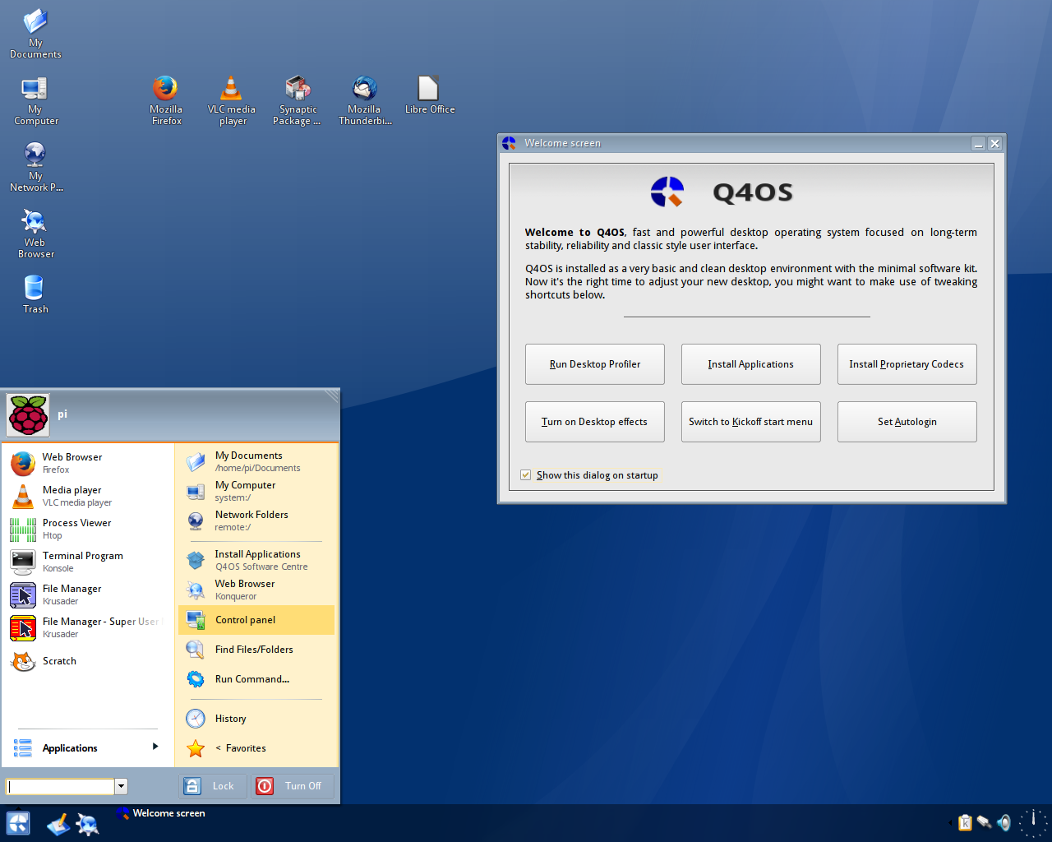Click the Q4OS start menu button in taskbar
Image resolution: width=1052 pixels, height=842 pixels.
(x=18, y=823)
